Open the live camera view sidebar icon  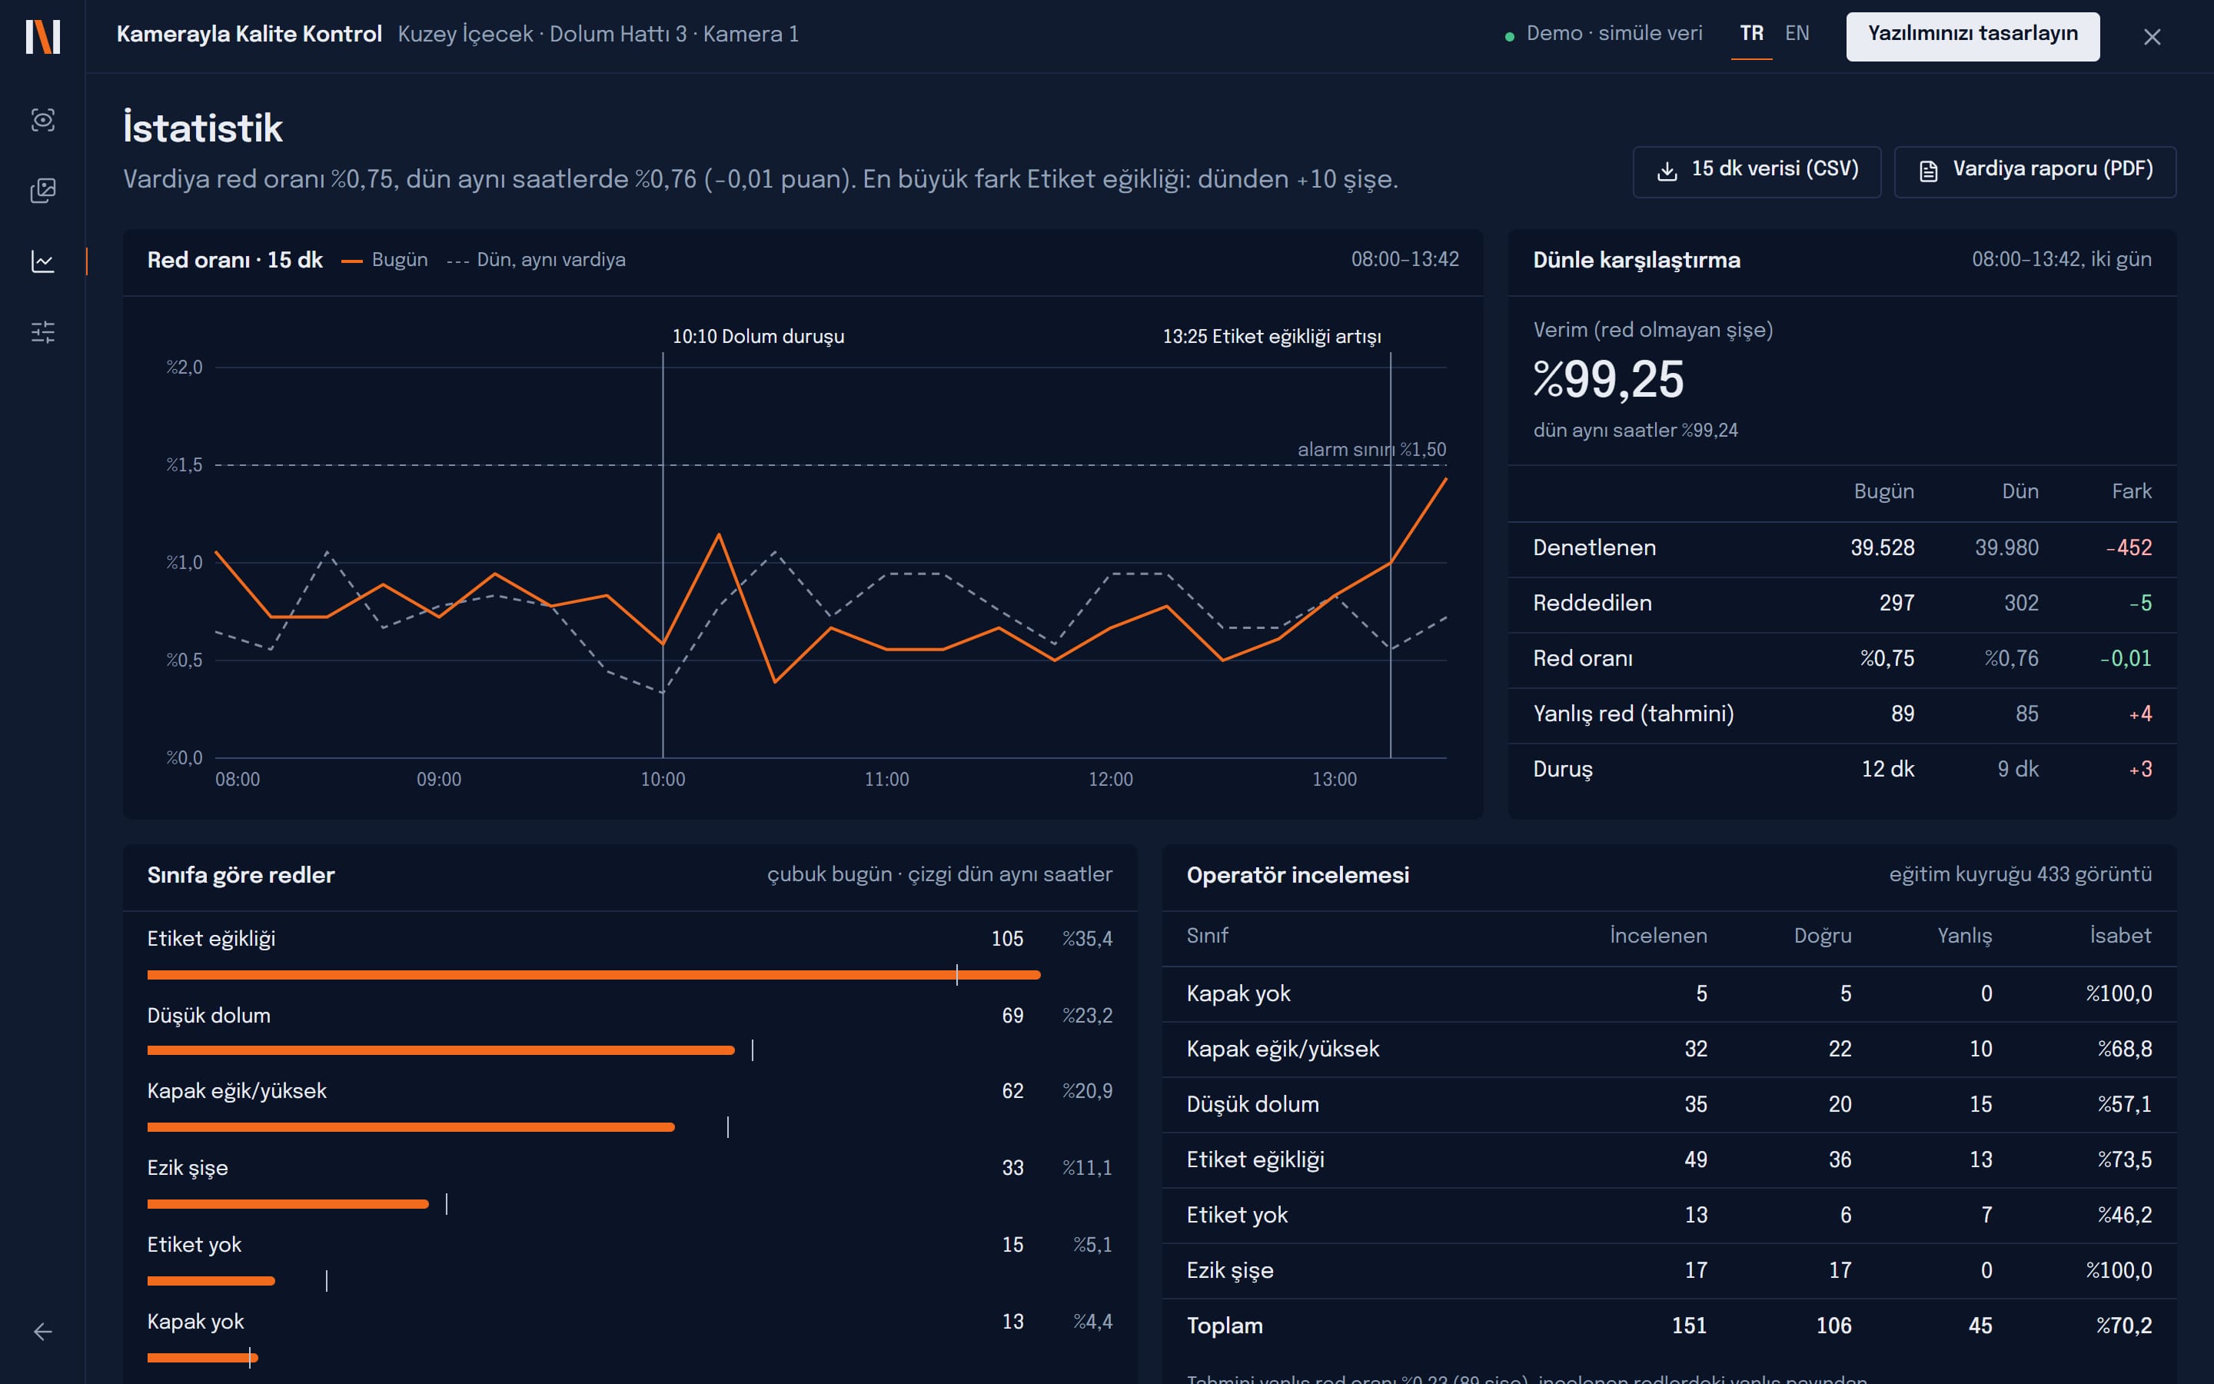[x=43, y=120]
